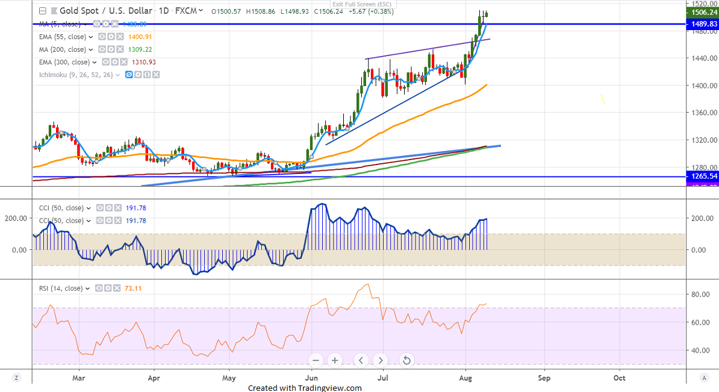
Task: Click Exit Full Screen (ESC)
Action: [x=363, y=4]
